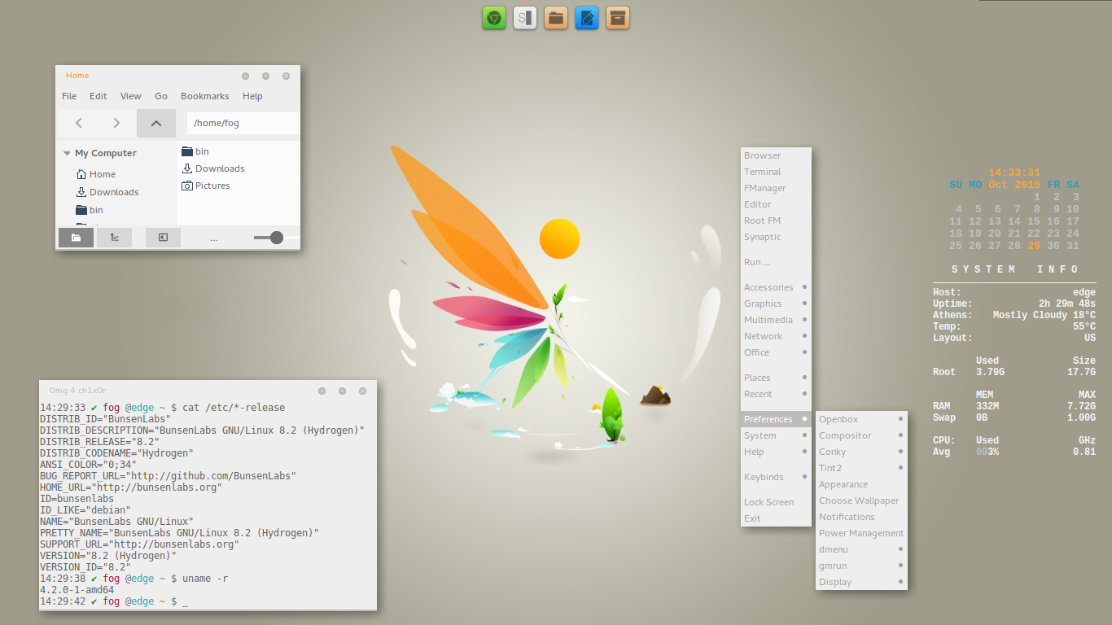1112x625 pixels.
Task: Open Help in the file manager menubar
Action: [252, 96]
